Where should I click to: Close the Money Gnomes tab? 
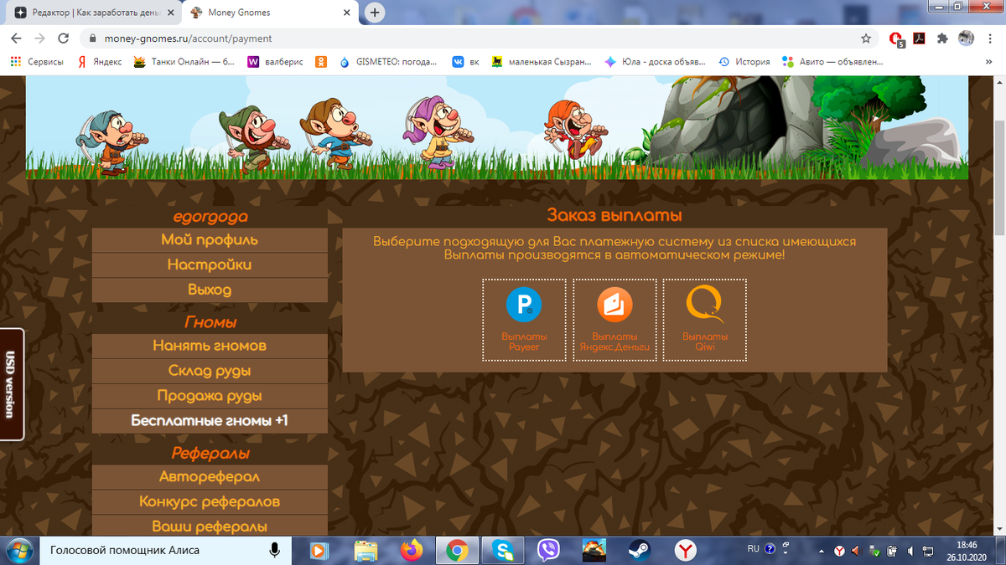[x=348, y=13]
